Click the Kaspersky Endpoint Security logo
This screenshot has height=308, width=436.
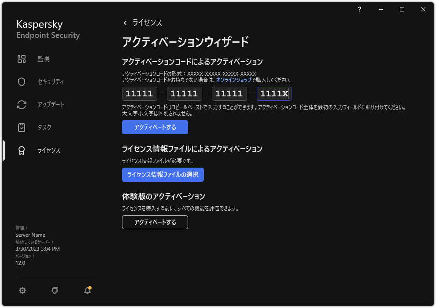click(x=48, y=29)
